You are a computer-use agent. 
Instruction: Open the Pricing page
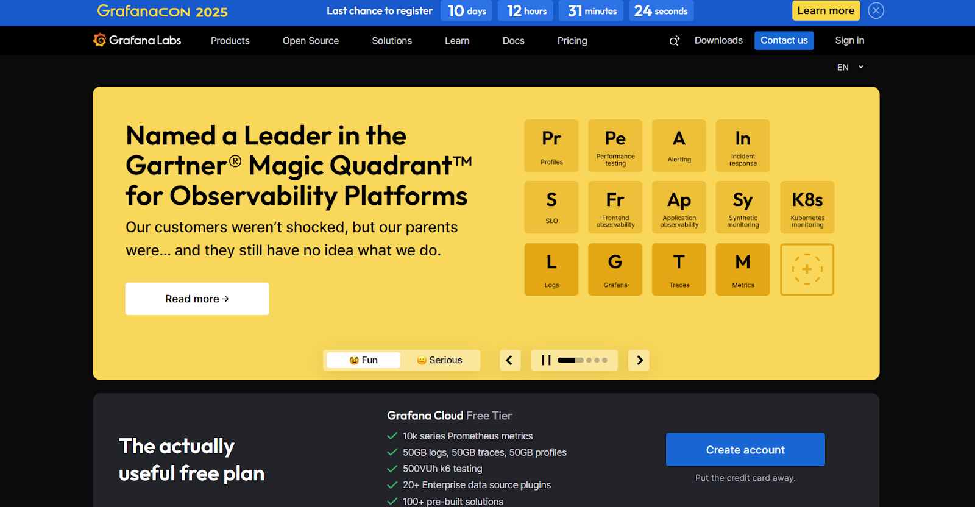pyautogui.click(x=572, y=41)
